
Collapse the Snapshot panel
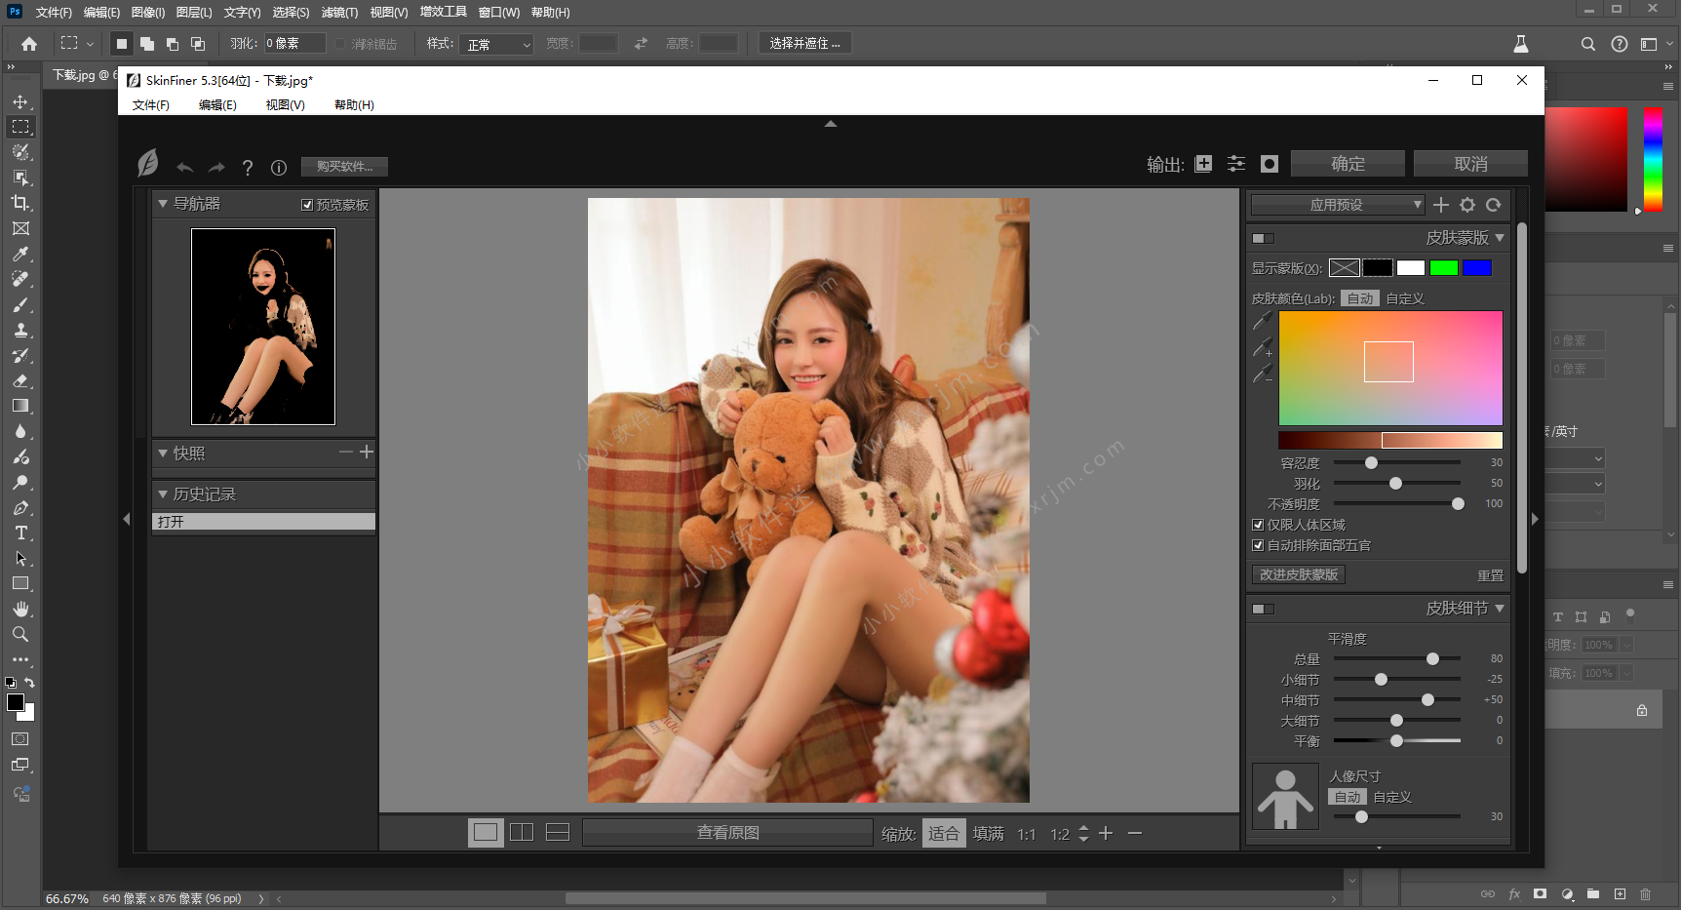pyautogui.click(x=163, y=454)
